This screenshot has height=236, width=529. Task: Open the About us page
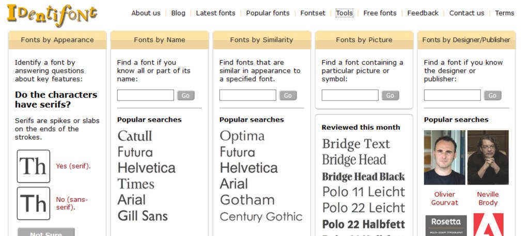tap(146, 13)
